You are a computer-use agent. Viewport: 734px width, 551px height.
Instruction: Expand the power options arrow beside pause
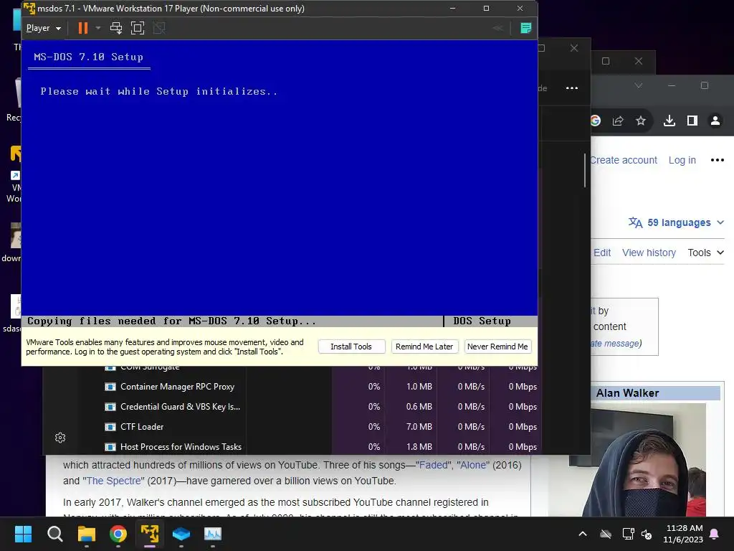click(97, 28)
